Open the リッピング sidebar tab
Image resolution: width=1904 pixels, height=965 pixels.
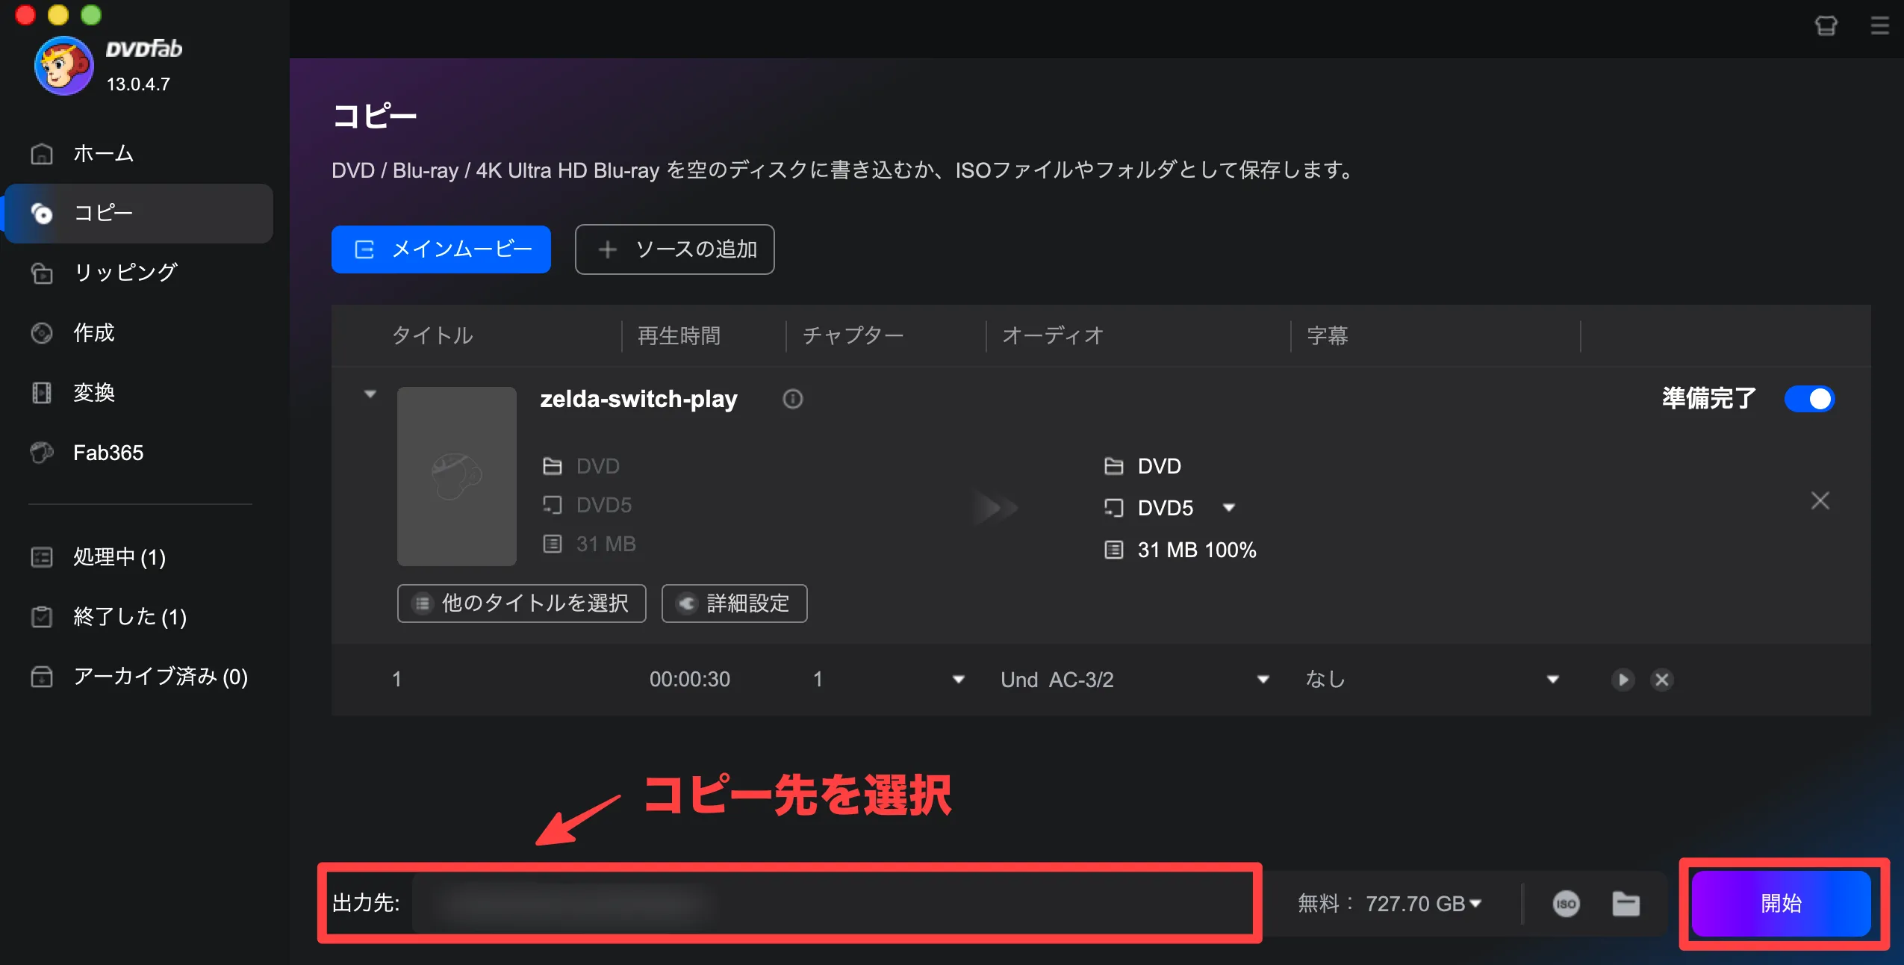125,273
